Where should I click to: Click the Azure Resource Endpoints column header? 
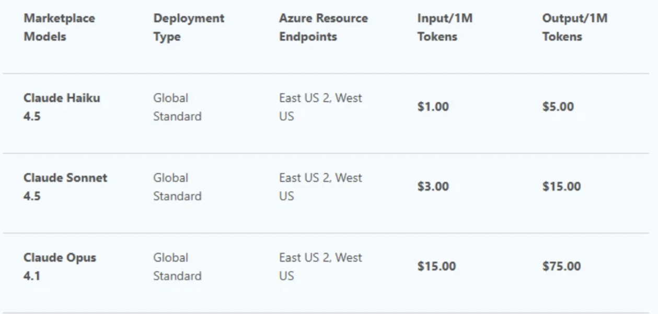(323, 28)
